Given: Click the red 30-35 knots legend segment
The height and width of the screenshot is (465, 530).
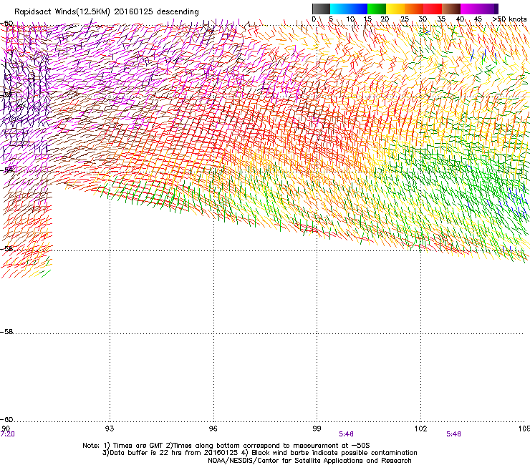Looking at the screenshot, I should tap(433, 9).
